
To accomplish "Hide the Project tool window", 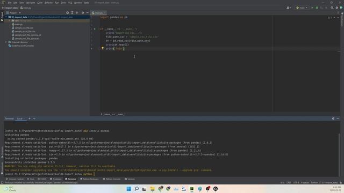I will coord(87,13).
